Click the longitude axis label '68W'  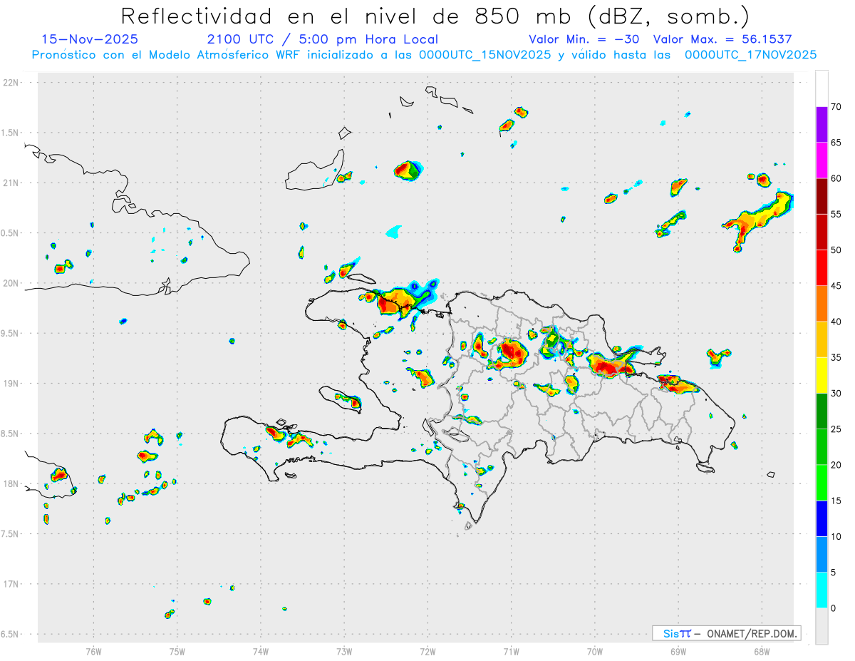tap(762, 651)
